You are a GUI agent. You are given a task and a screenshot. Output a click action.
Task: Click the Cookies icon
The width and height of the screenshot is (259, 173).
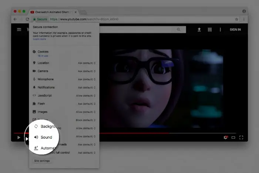(x=34, y=51)
